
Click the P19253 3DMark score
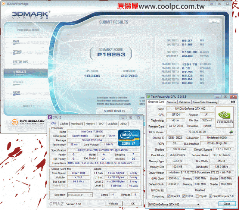pyautogui.click(x=111, y=54)
